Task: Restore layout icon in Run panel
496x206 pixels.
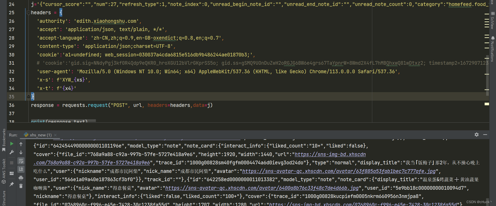Action: [x=12, y=173]
